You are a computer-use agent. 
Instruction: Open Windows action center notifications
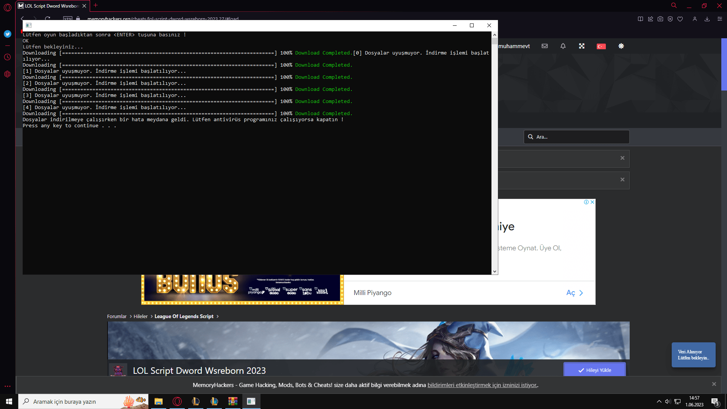tap(715, 402)
